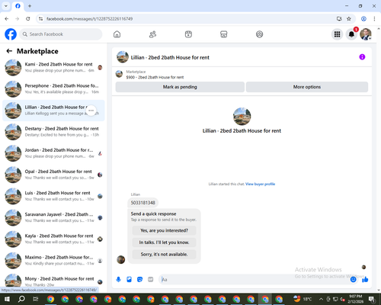The height and width of the screenshot is (305, 381).
Task: Click the $900 listing title under Marketplace
Action: 155,77
